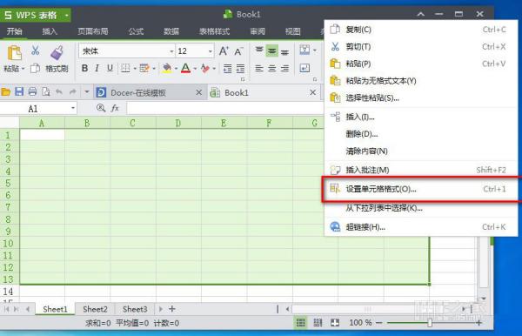The width and height of the screenshot is (522, 336).
Task: Click the Cut scissors icon in ribbon
Action: (36, 51)
